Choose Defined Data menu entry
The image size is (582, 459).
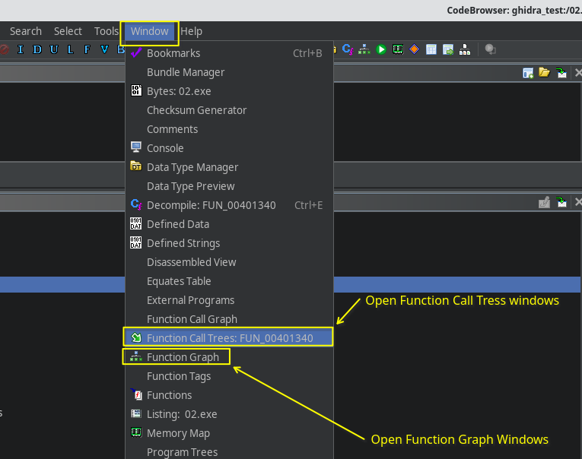point(229,224)
